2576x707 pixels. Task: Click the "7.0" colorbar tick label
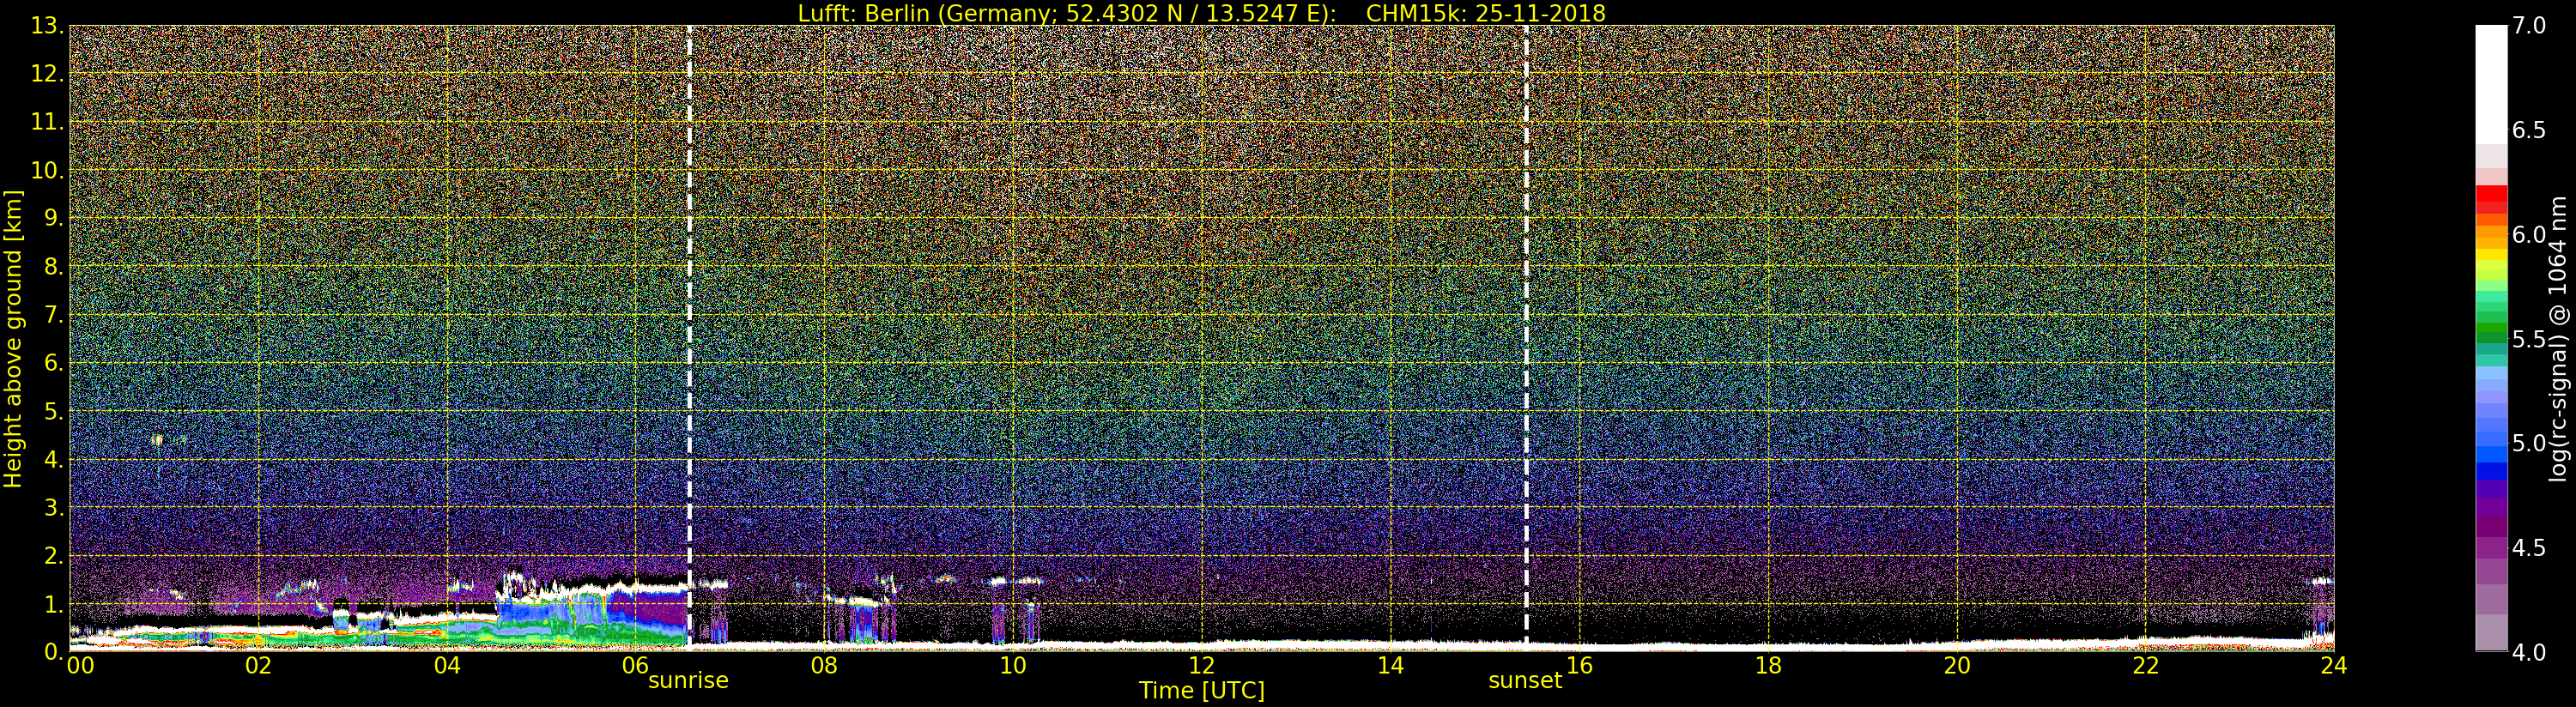[x=2528, y=26]
